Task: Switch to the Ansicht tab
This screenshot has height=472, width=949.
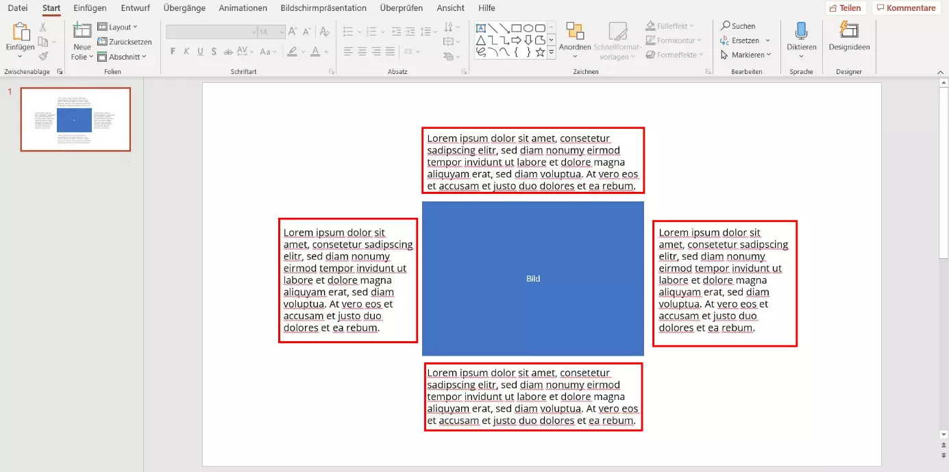Action: [x=450, y=8]
